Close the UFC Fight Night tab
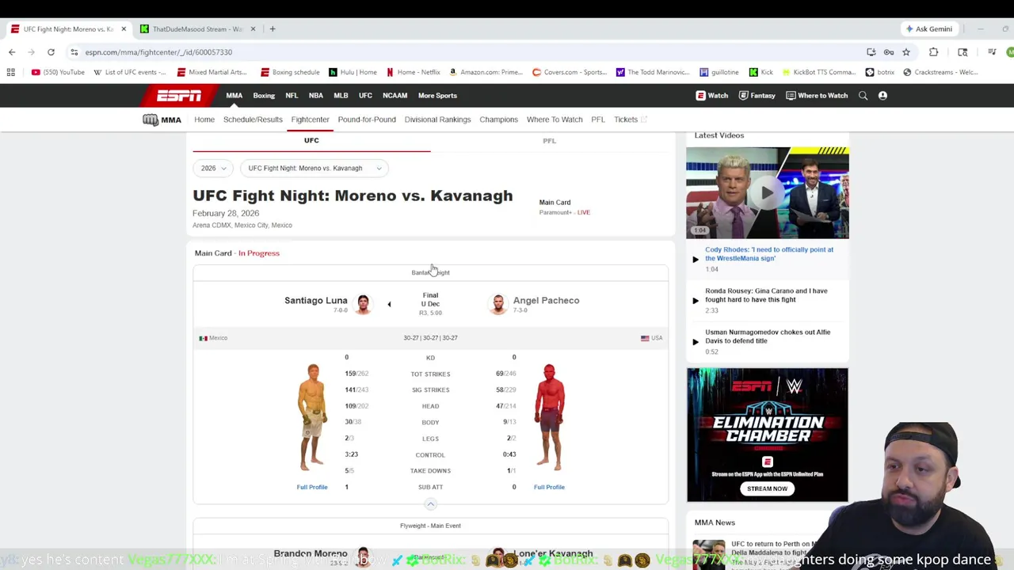 (x=124, y=29)
